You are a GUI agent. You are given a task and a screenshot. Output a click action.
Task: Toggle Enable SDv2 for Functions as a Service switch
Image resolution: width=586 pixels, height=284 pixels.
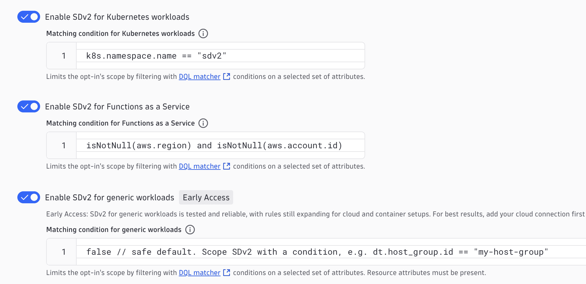(x=29, y=106)
